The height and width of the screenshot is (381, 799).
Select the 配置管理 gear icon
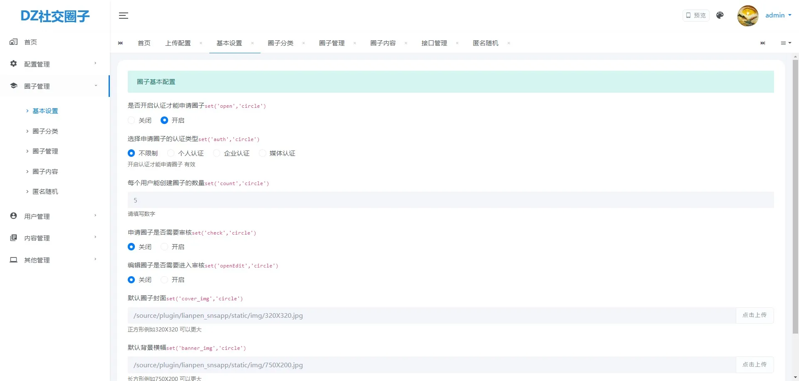(x=13, y=64)
